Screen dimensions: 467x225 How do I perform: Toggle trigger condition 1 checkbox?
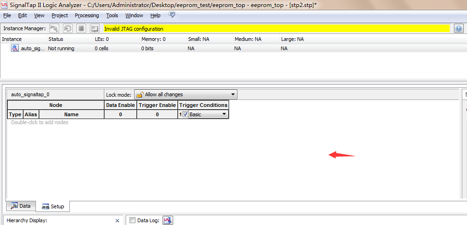[185, 114]
